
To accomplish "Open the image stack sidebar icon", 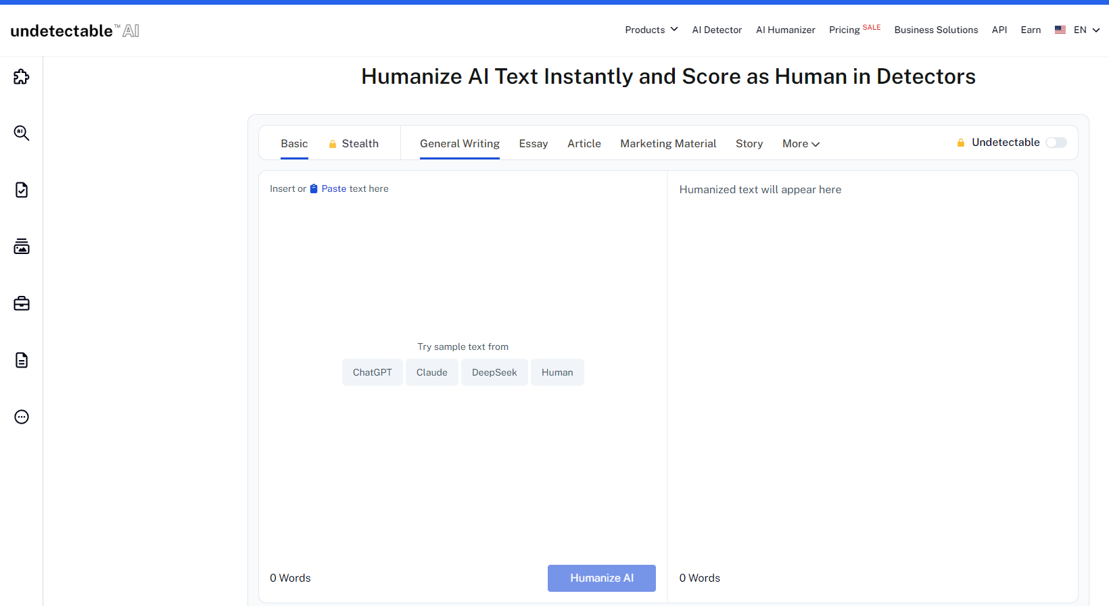I will tap(22, 247).
